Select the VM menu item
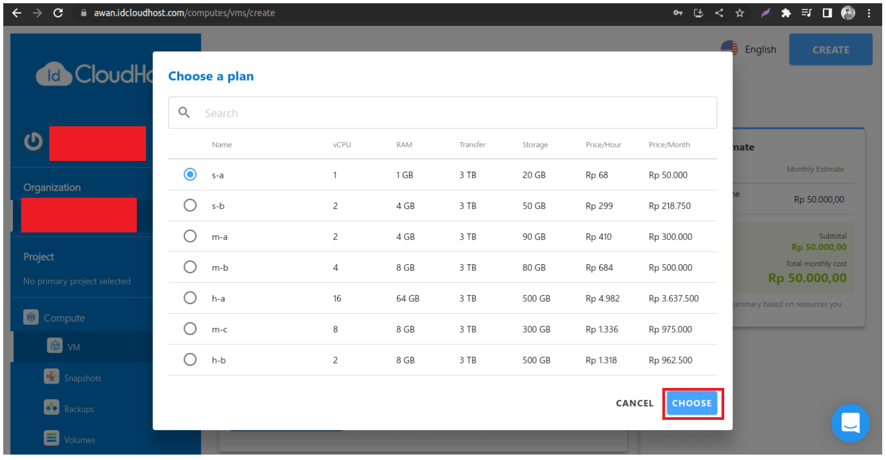The height and width of the screenshot is (460, 886). coord(73,347)
